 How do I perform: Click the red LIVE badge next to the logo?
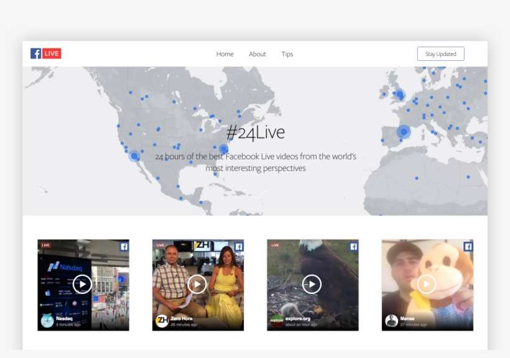[50, 53]
